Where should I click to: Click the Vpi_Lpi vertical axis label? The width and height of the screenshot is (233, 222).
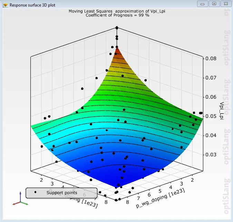tap(222, 111)
